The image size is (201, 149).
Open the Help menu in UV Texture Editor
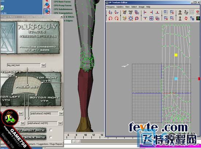click(148, 7)
